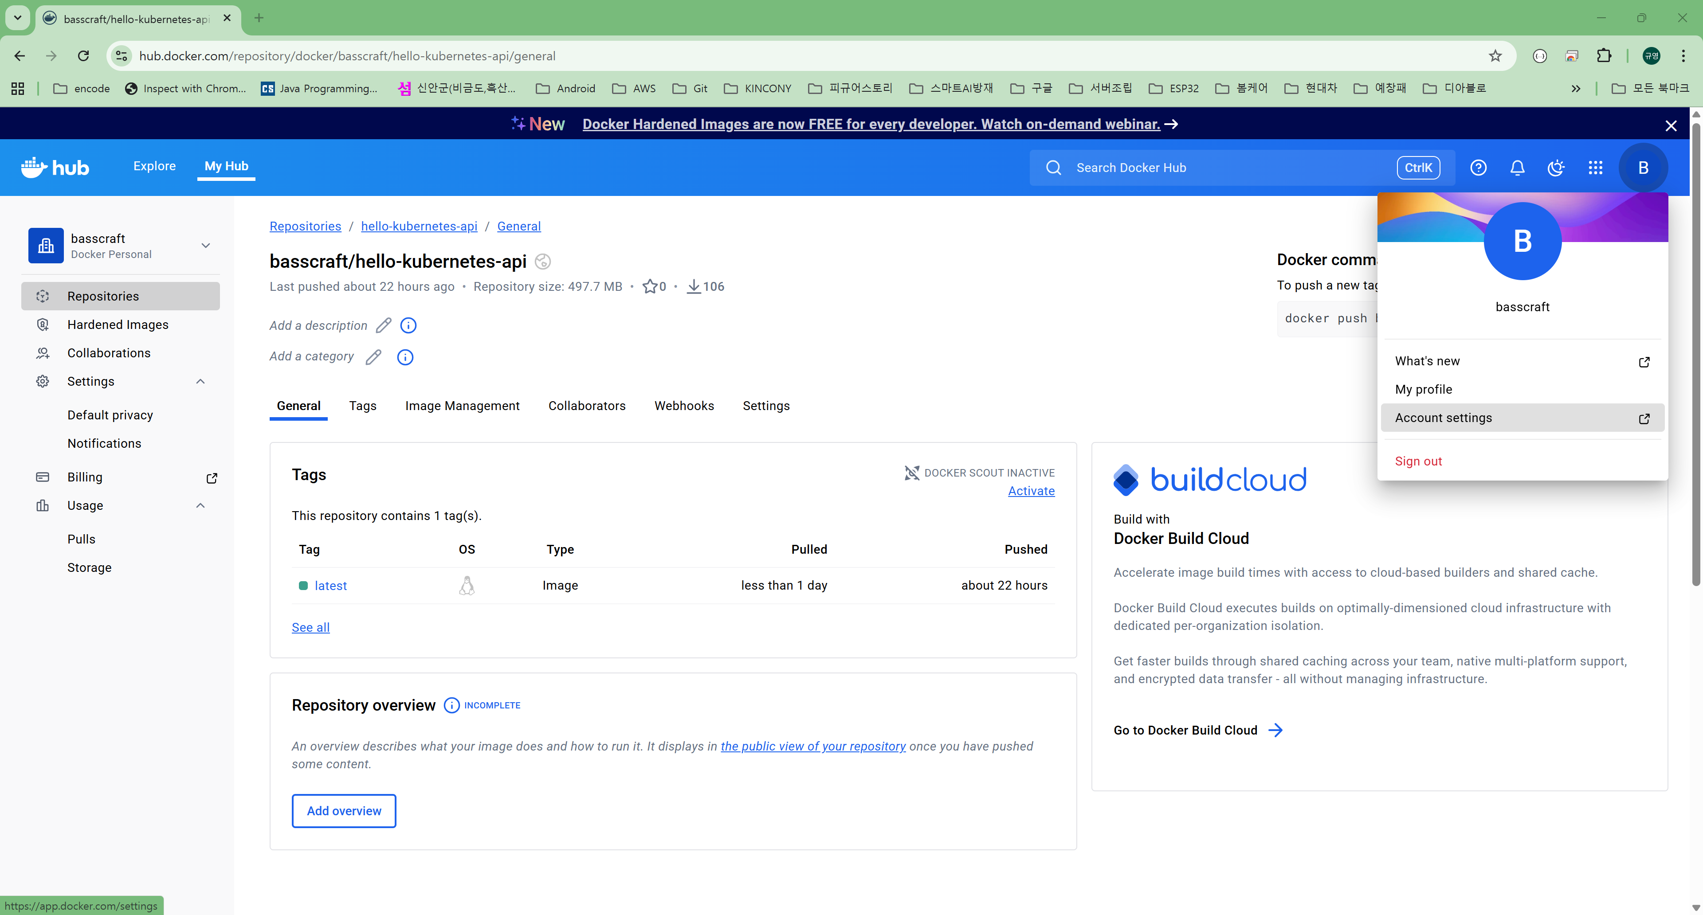Click the star icon next to repository size

650,287
